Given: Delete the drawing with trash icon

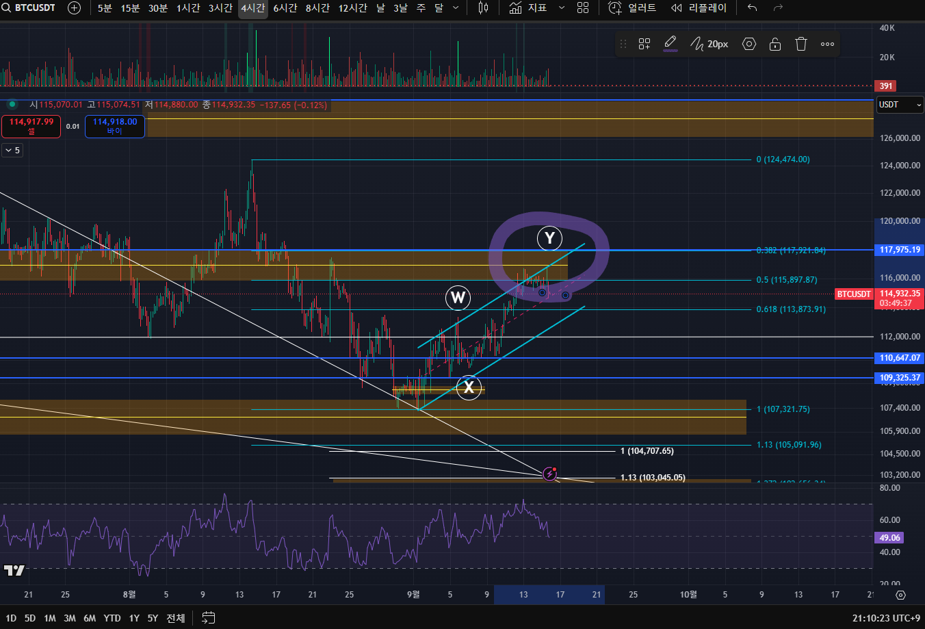Looking at the screenshot, I should point(801,44).
